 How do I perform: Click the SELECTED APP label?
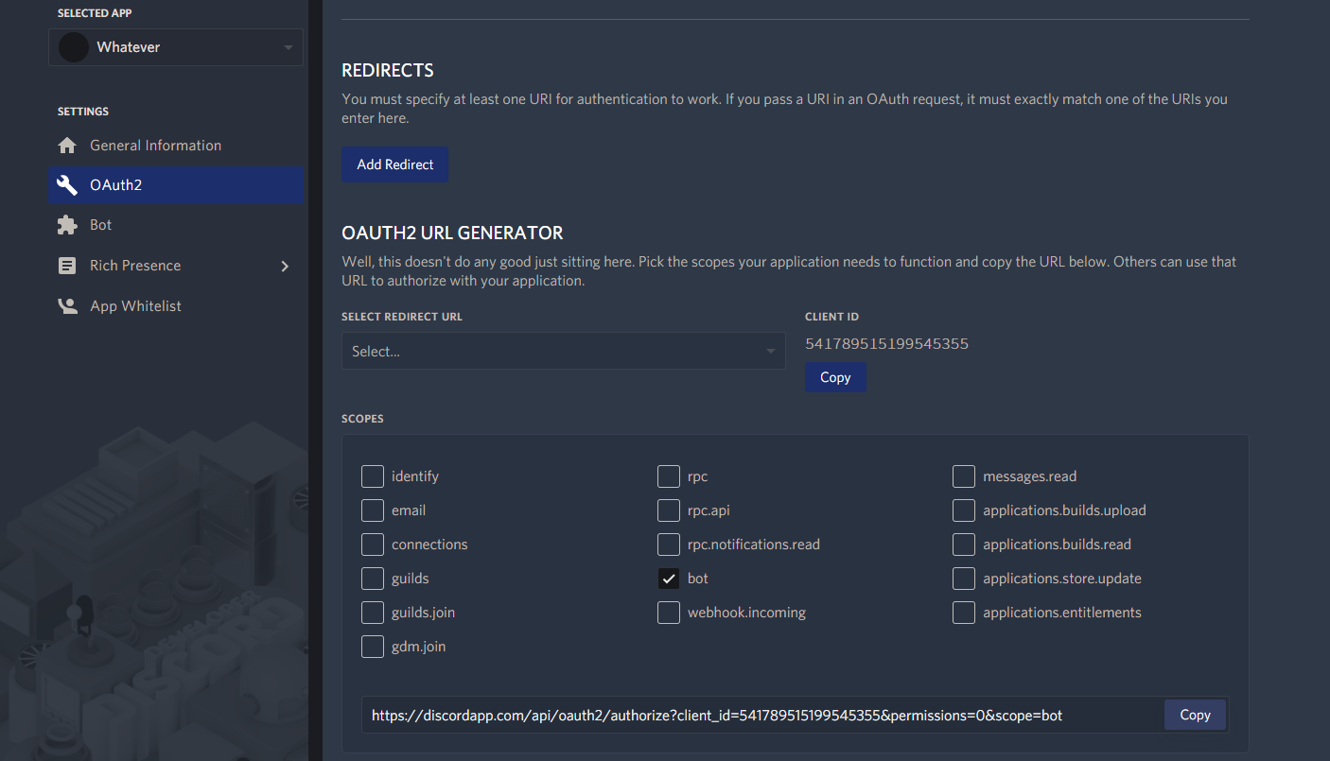pos(94,13)
